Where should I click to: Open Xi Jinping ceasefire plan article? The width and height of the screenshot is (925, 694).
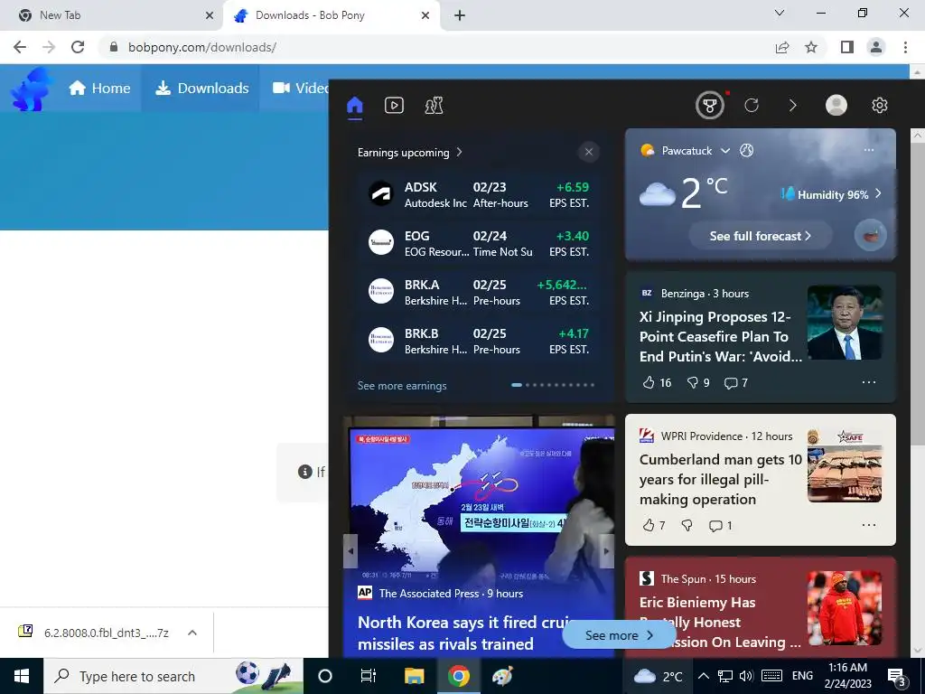tap(720, 336)
